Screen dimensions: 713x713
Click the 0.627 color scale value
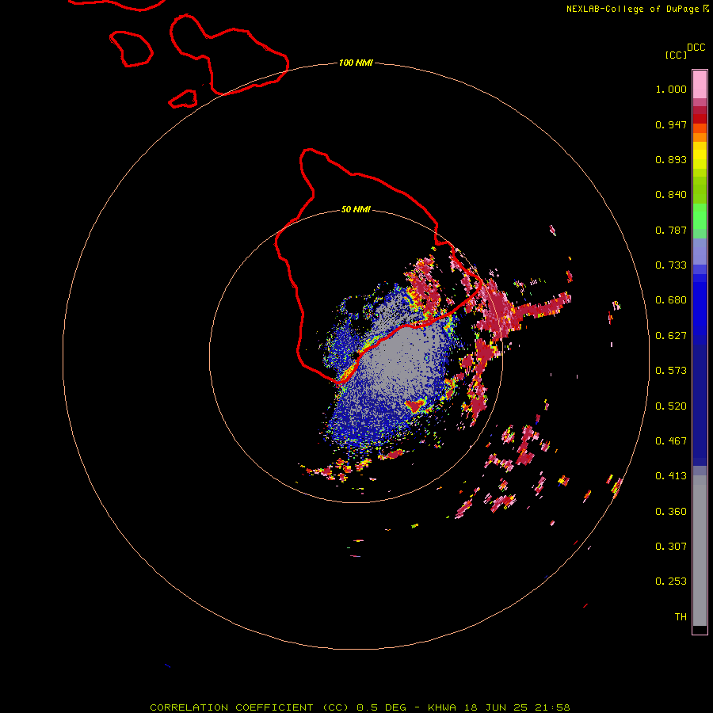[x=671, y=336]
